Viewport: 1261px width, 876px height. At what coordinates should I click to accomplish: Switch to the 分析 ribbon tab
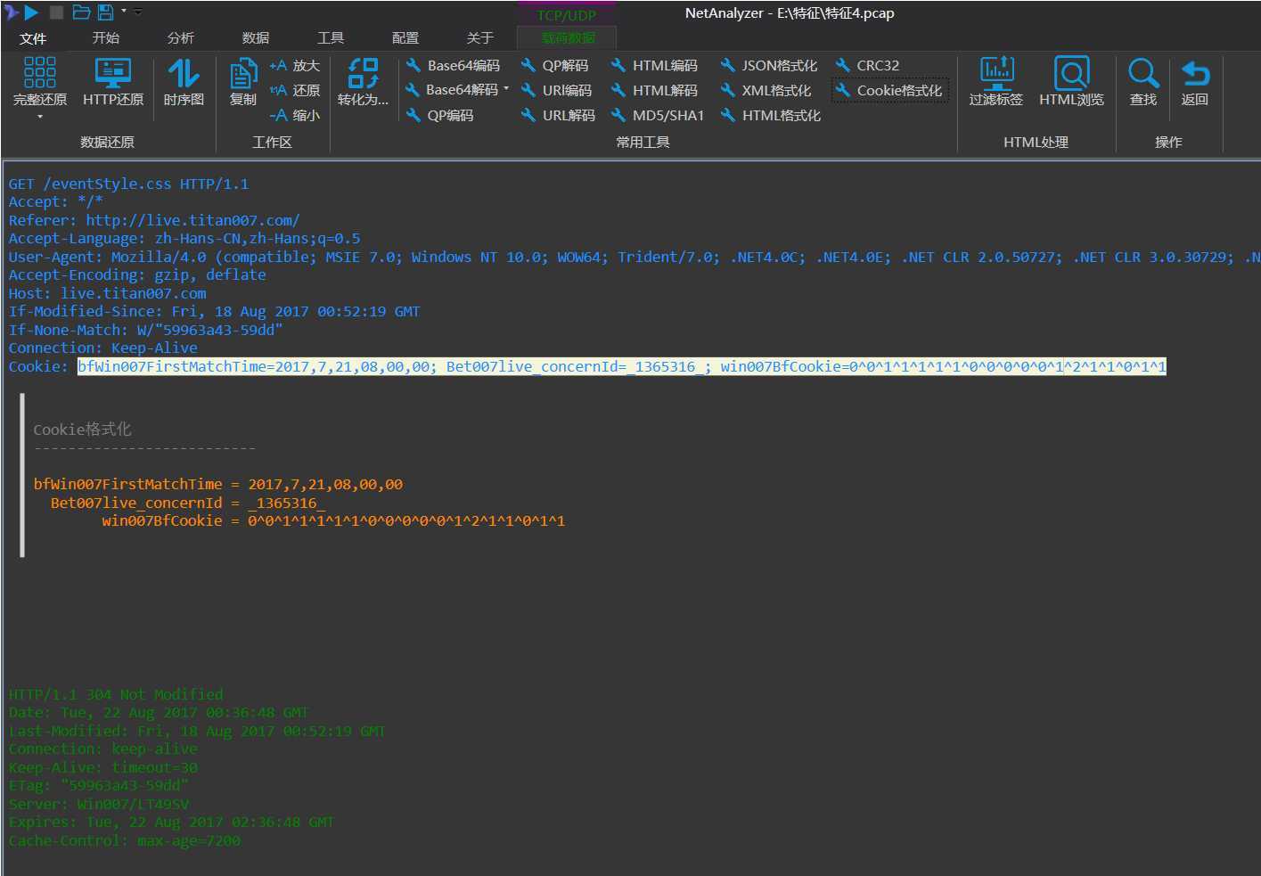(181, 37)
